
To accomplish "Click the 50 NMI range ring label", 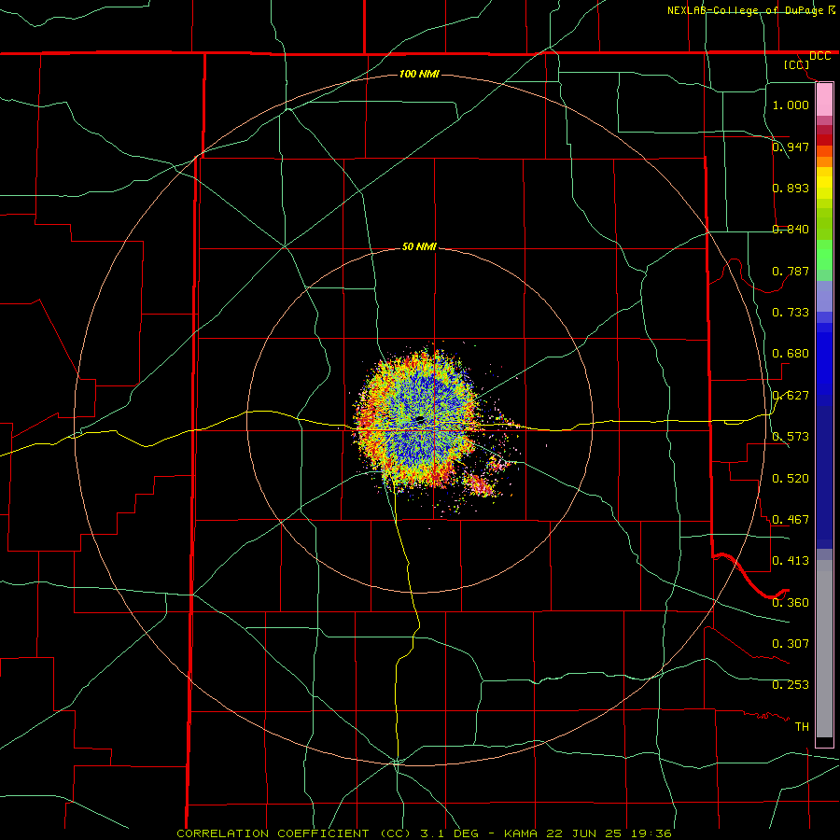I will [x=419, y=246].
